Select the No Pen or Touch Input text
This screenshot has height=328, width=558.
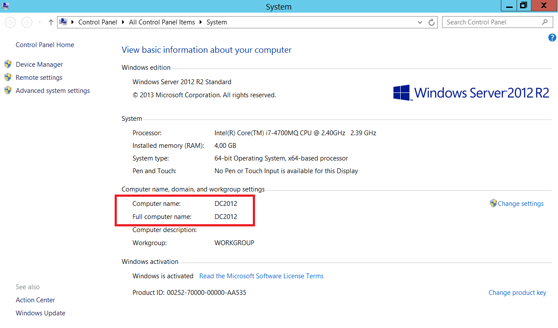click(286, 171)
